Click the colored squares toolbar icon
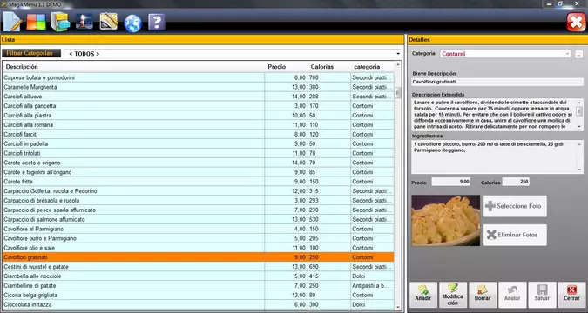The width and height of the screenshot is (588, 313). pyautogui.click(x=36, y=22)
